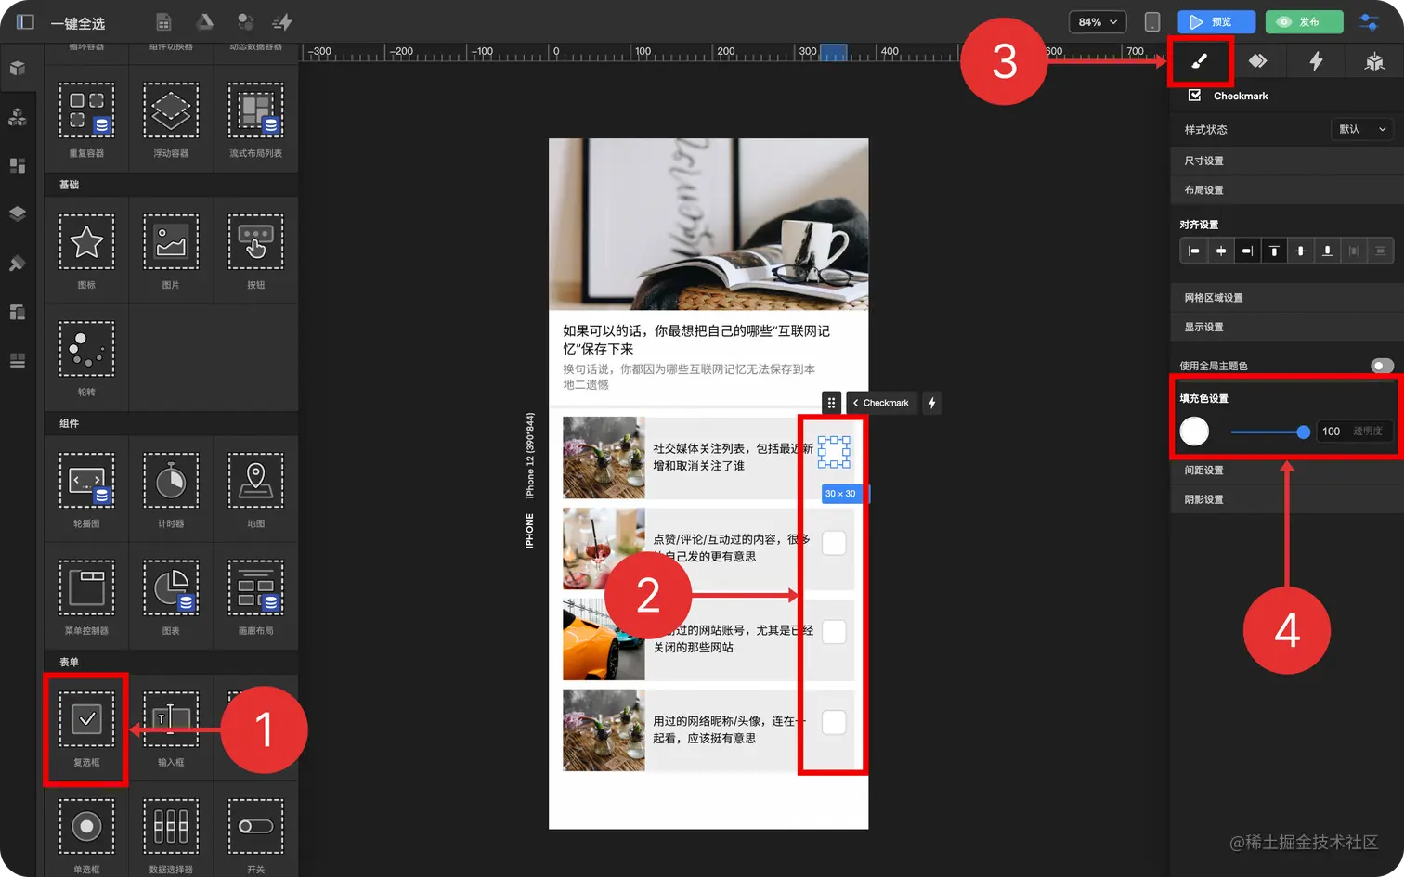Screen dimensions: 1404x877
Task: Select the 3D cube tab in right panel
Action: coord(1374,61)
